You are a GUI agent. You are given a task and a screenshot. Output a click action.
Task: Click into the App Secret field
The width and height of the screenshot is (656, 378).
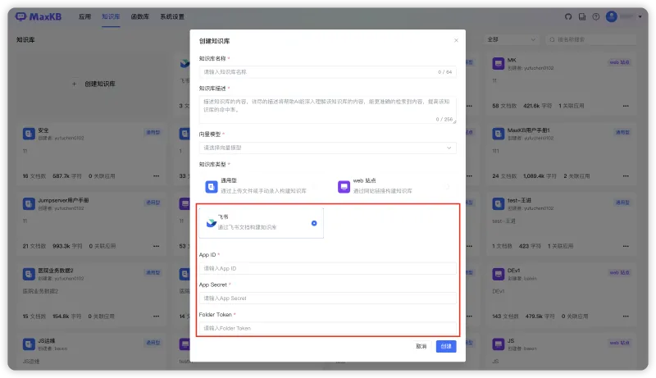tap(327, 298)
